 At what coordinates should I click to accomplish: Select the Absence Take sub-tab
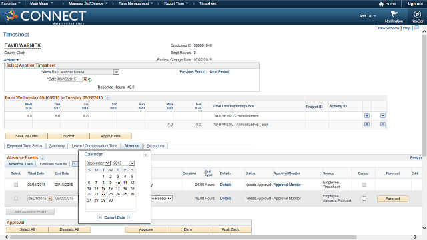tap(21, 164)
